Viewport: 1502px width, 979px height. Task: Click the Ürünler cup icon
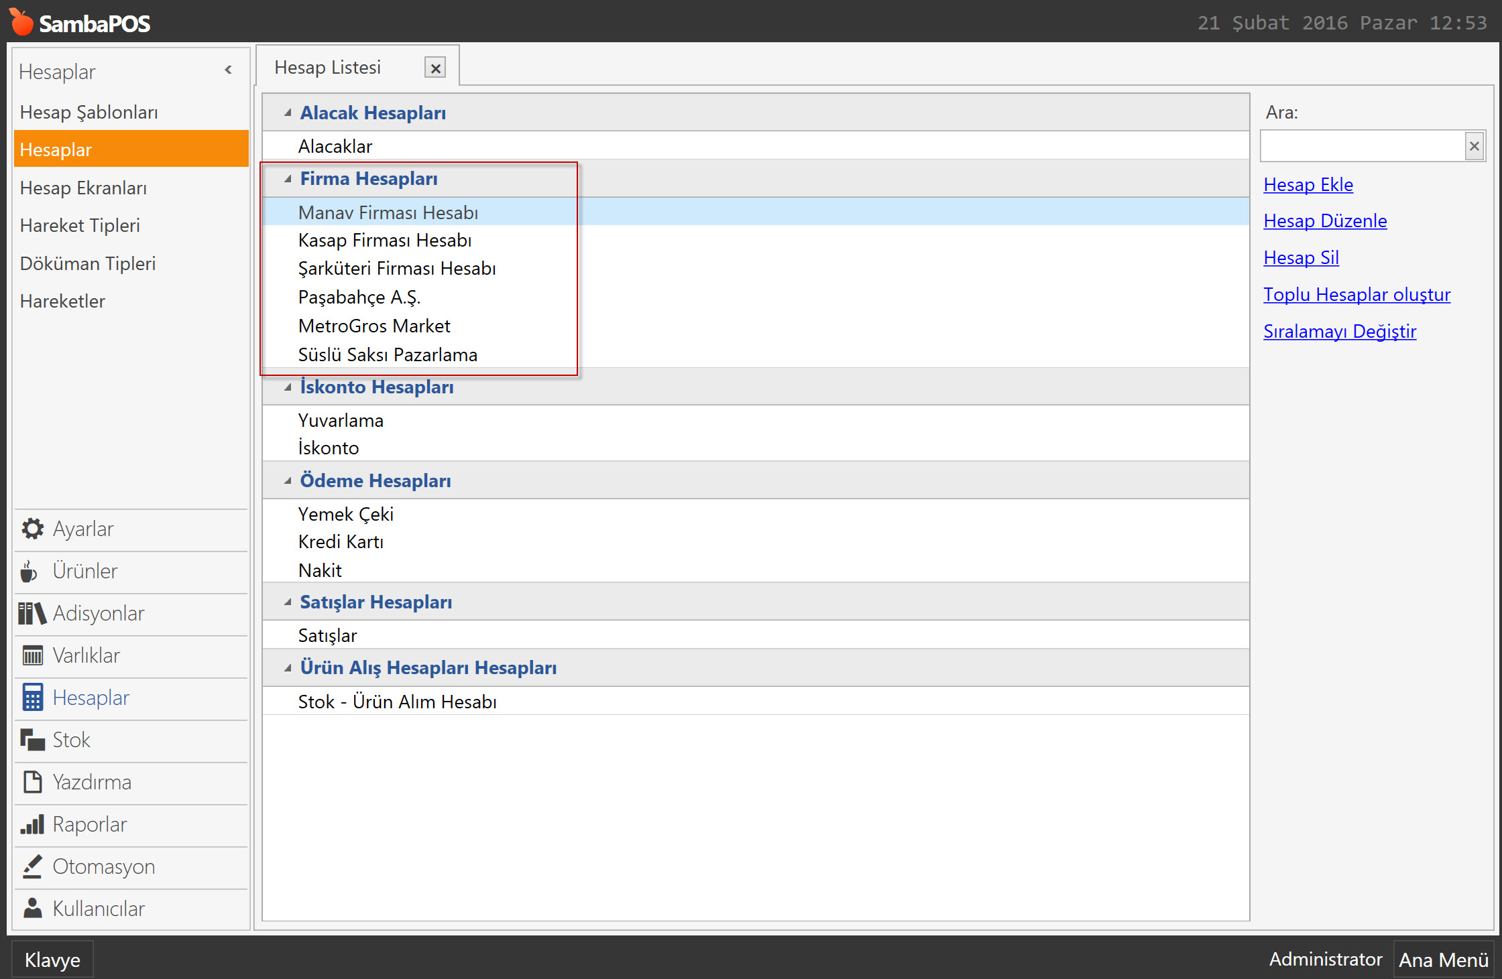(x=29, y=572)
